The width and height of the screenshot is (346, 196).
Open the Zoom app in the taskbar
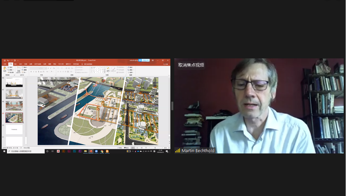tap(96, 151)
